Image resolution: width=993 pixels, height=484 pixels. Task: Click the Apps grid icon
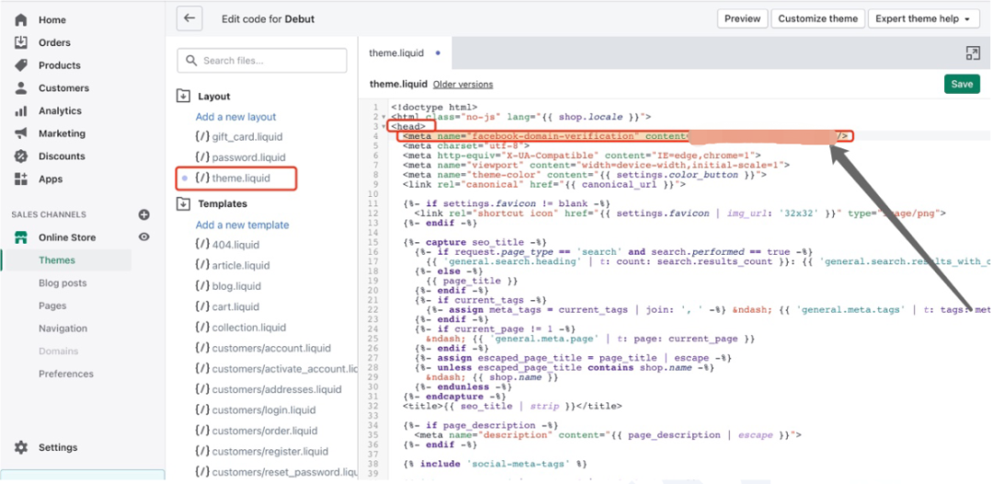(x=21, y=179)
